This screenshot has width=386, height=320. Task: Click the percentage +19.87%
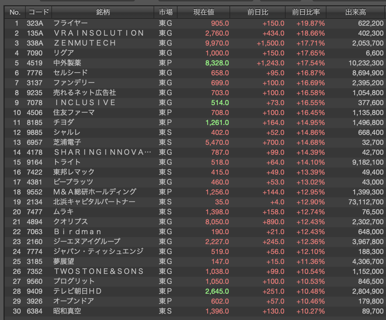point(310,23)
